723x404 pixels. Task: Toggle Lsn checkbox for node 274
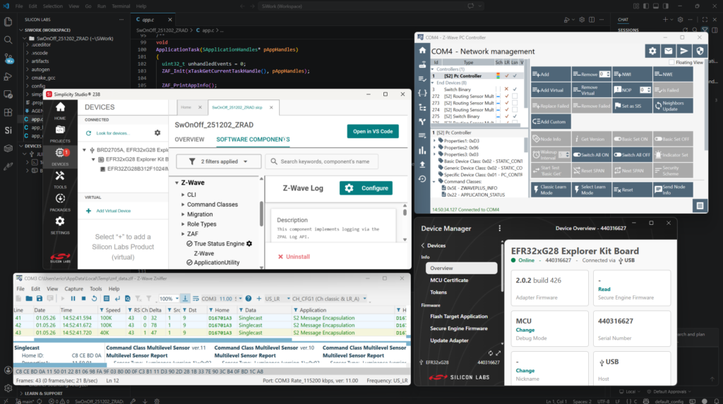coord(515,110)
